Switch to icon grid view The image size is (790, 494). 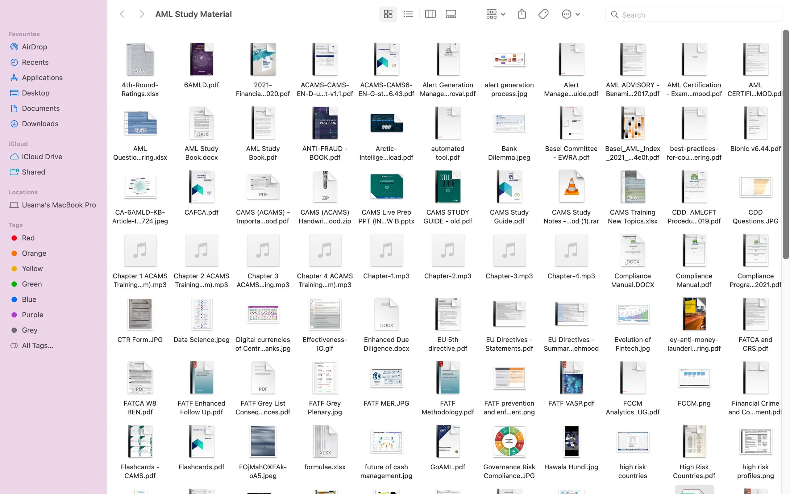[387, 14]
